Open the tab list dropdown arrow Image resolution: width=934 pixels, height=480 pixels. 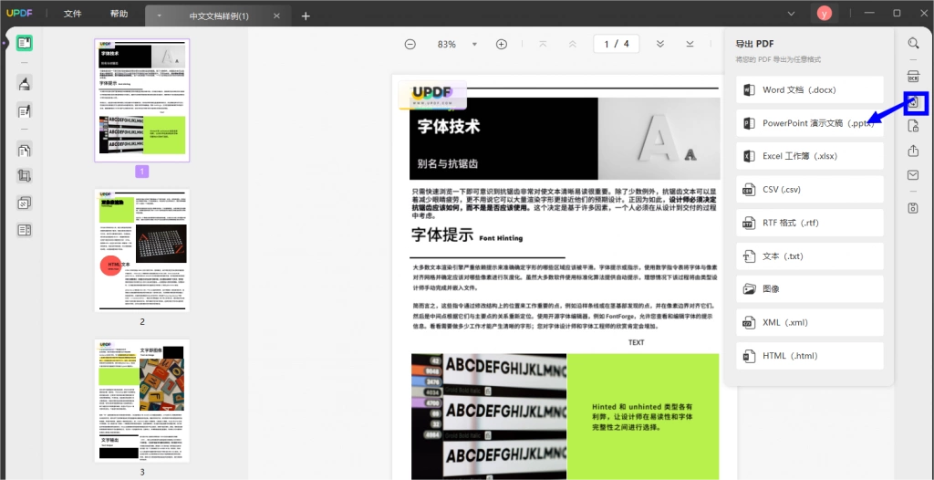pos(159,16)
